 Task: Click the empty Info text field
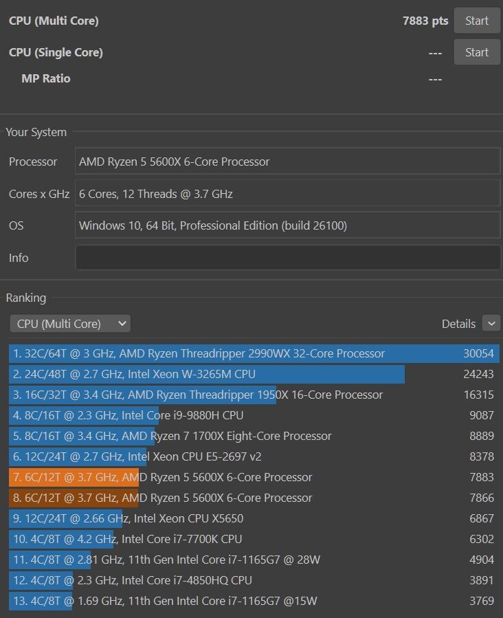pos(287,258)
